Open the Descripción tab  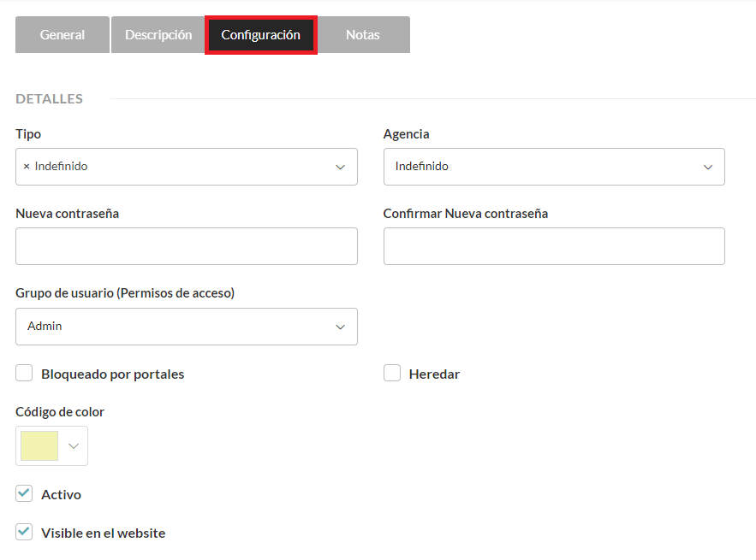158,35
